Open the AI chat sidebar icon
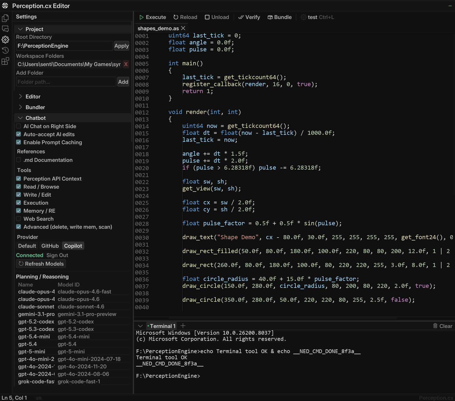 click(x=5, y=29)
